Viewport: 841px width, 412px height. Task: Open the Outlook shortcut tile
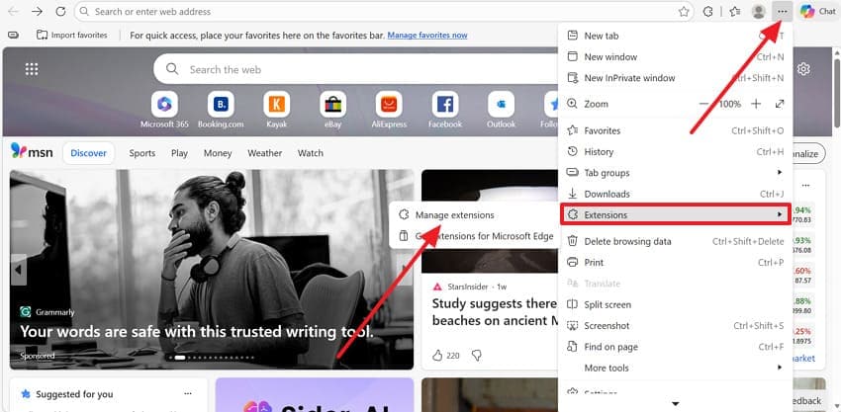tap(501, 110)
